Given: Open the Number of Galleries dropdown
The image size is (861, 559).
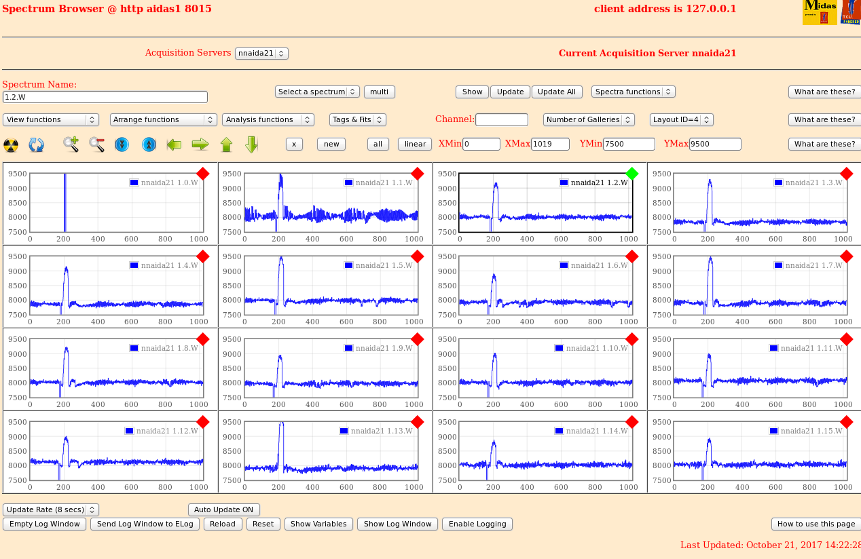Looking at the screenshot, I should pos(589,120).
